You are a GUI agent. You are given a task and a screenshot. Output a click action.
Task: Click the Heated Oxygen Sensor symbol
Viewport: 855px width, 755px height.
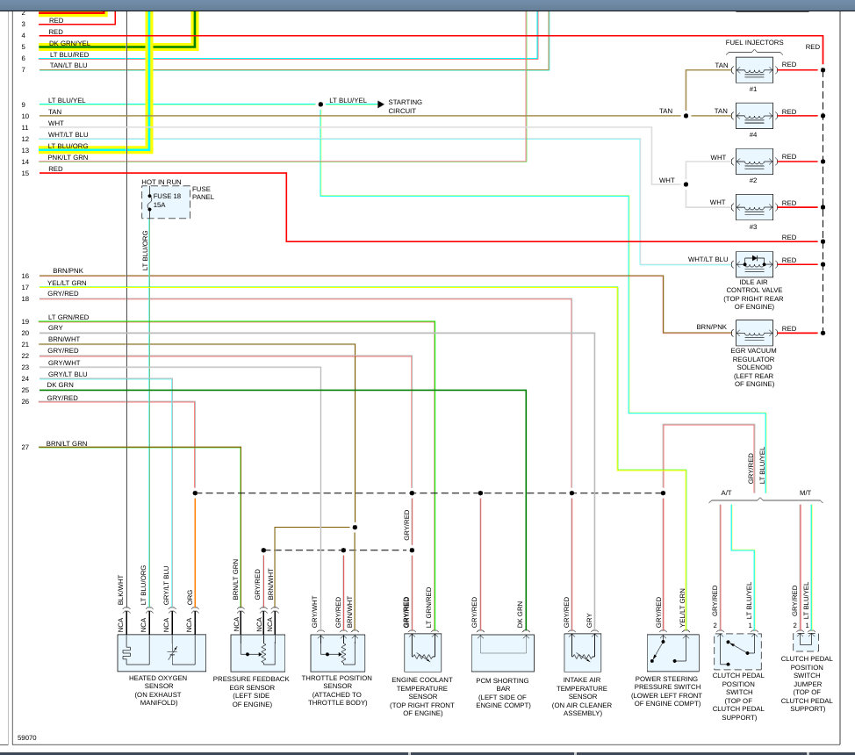pos(162,653)
